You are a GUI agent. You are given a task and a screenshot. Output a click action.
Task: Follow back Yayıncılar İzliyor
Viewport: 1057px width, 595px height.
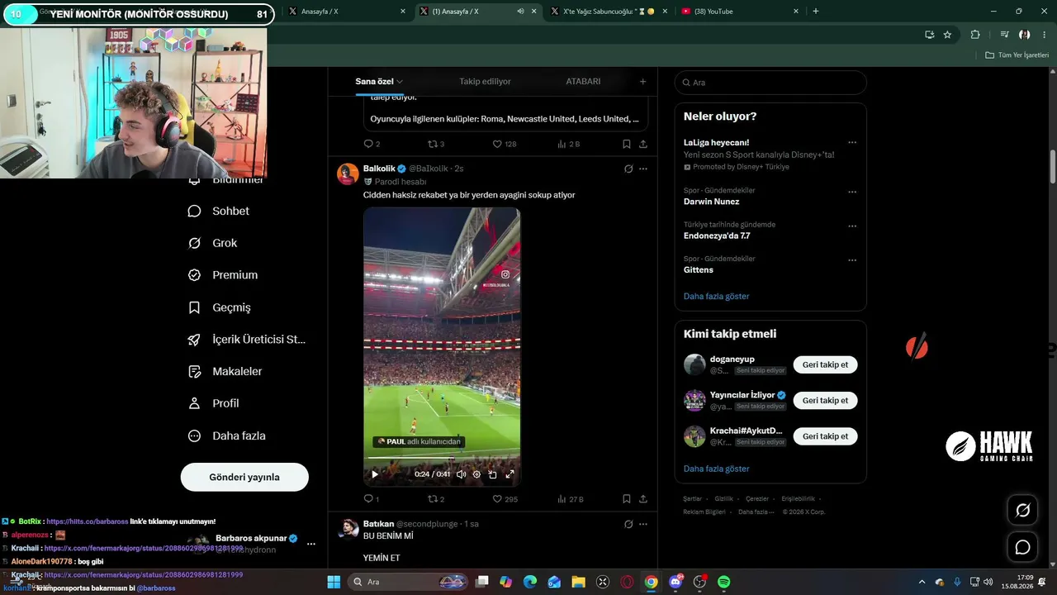[825, 400]
